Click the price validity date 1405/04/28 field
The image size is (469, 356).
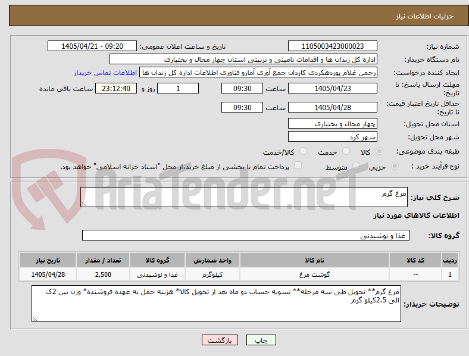pos(333,107)
